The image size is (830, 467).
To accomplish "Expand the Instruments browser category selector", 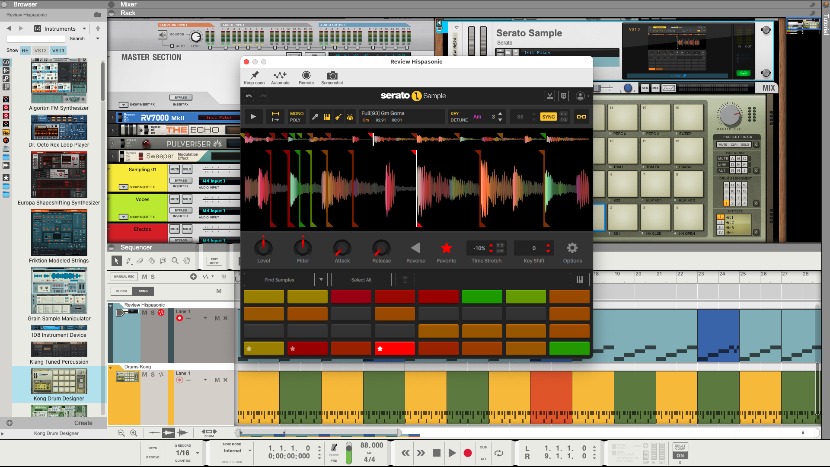I will click(85, 29).
